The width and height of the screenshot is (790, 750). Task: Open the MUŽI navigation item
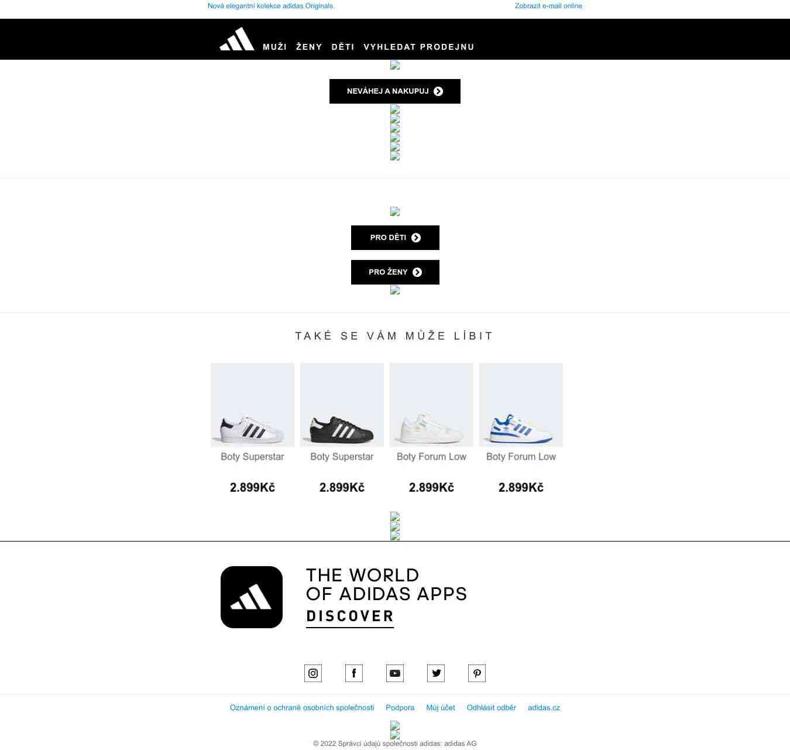274,47
